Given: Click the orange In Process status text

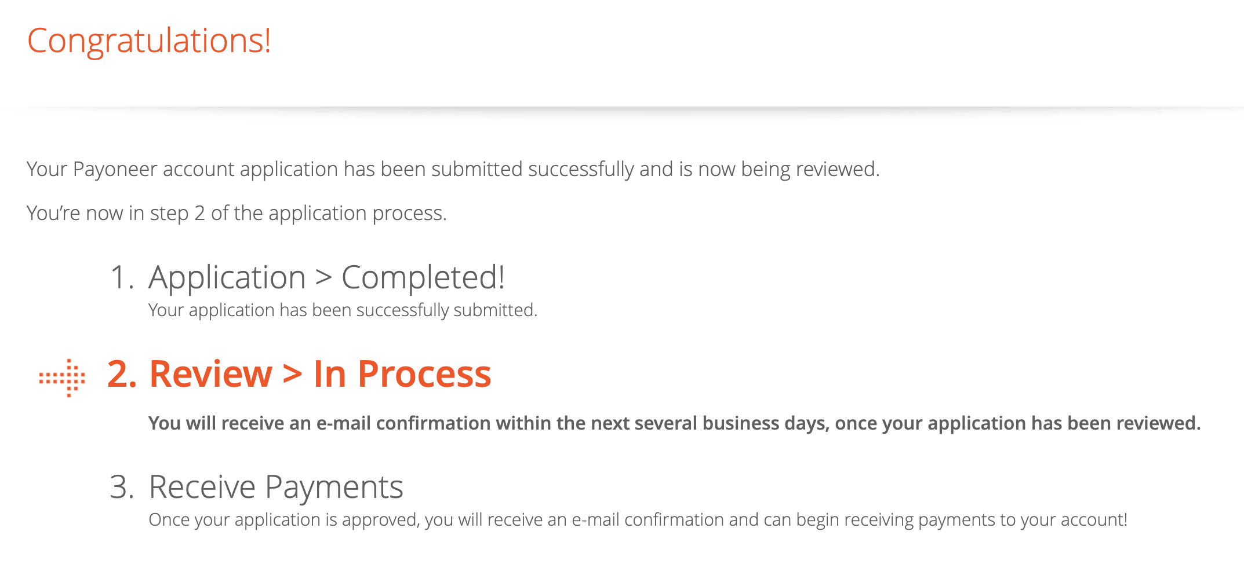Looking at the screenshot, I should click(402, 374).
